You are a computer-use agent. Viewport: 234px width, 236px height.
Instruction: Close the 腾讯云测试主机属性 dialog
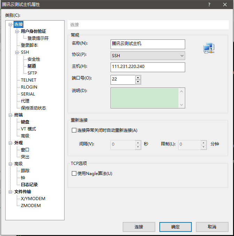point(225,5)
